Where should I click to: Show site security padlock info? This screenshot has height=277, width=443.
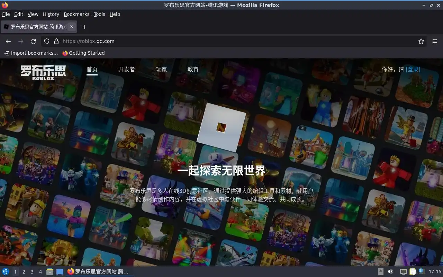click(56, 41)
